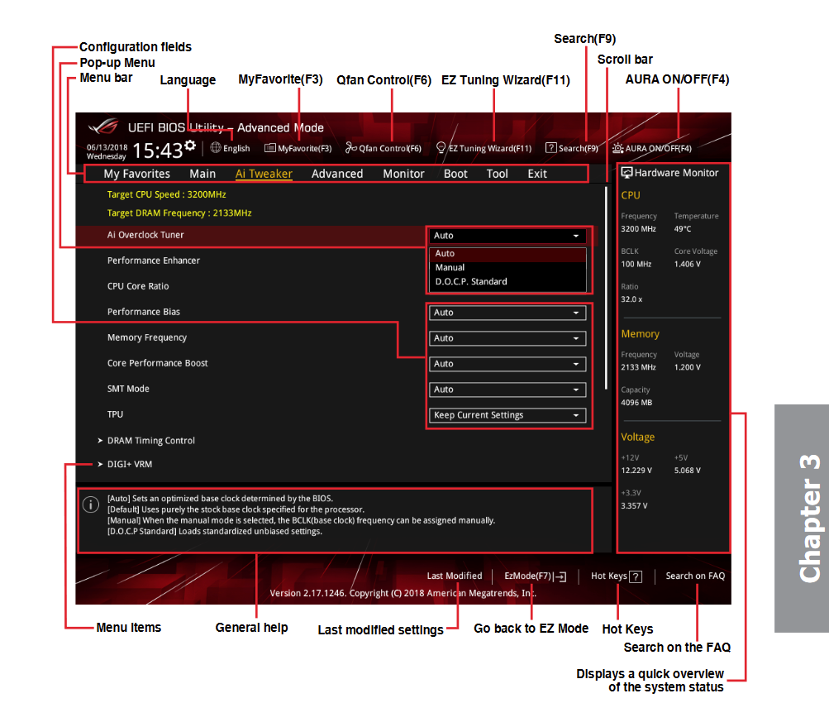
Task: Click the ROG logo icon
Action: pyautogui.click(x=103, y=127)
